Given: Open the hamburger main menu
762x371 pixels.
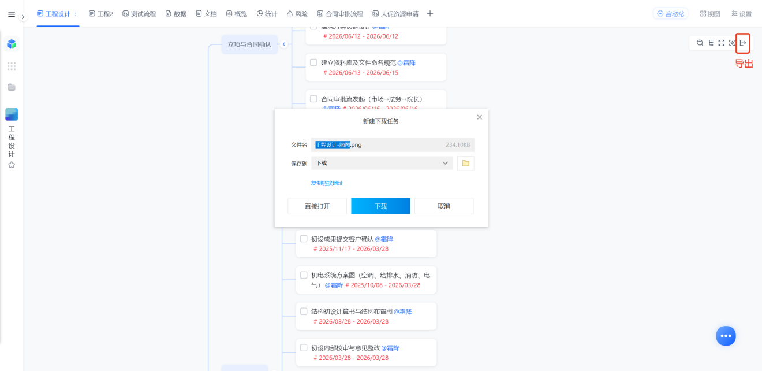Looking at the screenshot, I should click(12, 14).
